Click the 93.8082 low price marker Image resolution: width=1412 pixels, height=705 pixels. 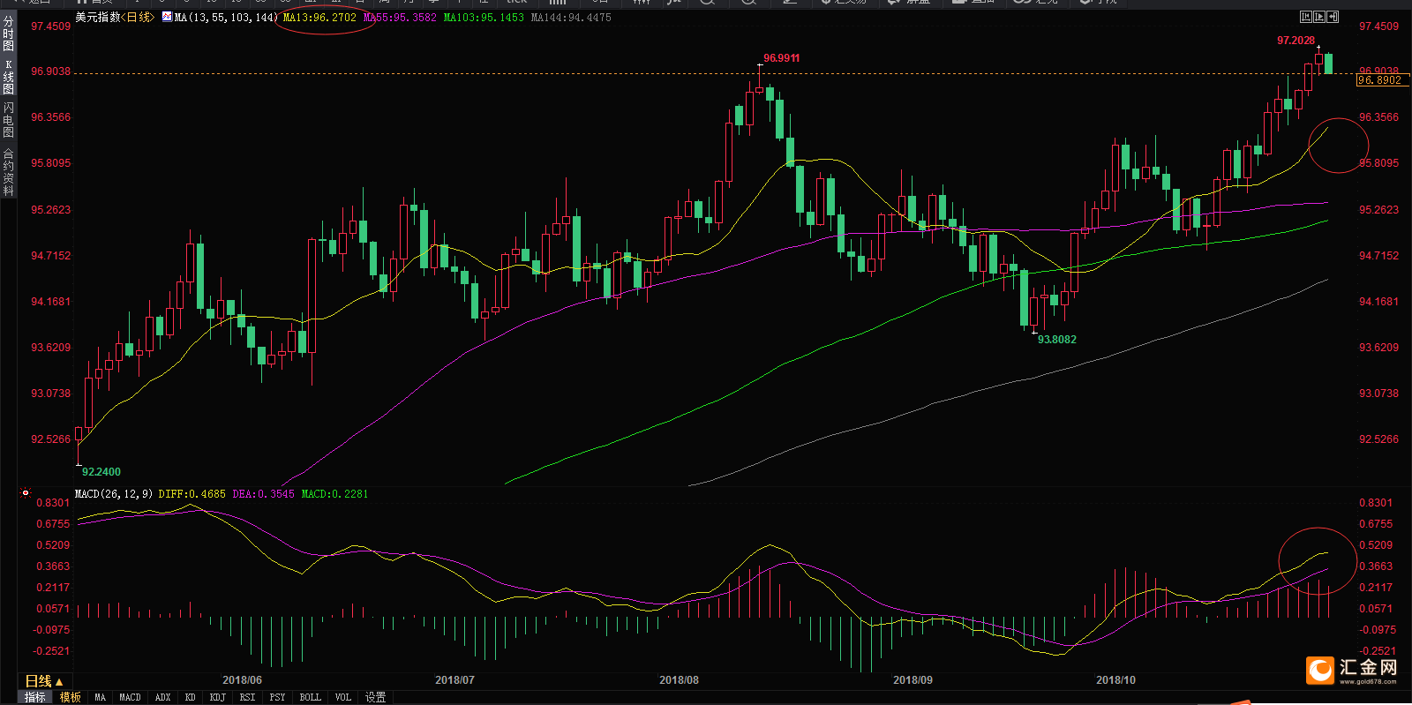coord(1056,340)
